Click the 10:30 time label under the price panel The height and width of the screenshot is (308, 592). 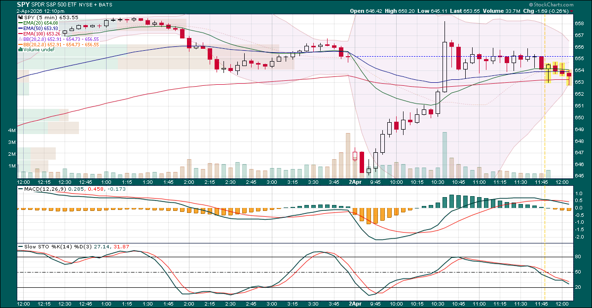(438, 182)
